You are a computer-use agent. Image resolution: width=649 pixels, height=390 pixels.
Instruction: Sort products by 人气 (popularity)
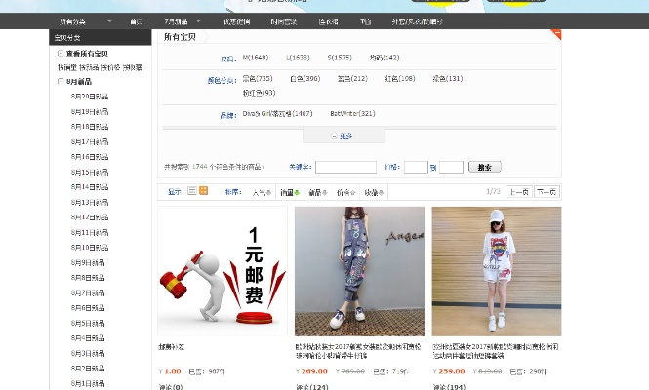tap(262, 192)
